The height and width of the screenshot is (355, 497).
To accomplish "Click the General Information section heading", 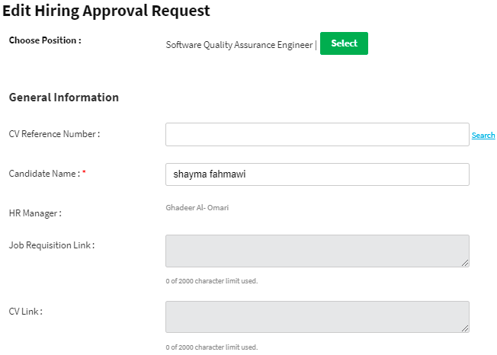I will 64,98.
